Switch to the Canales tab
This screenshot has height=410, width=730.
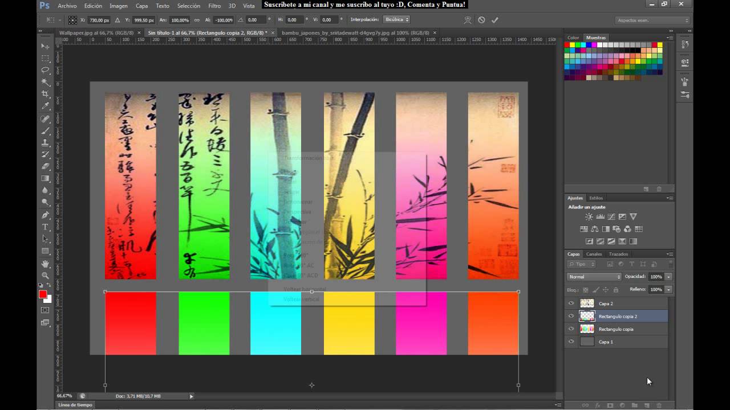[x=594, y=254]
